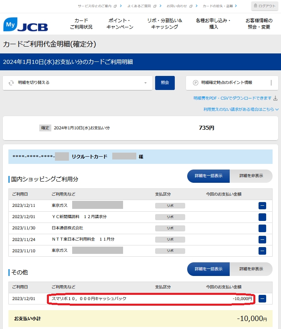Open 各種お申し込み・購入 menu
The image size is (281, 329).
(213, 24)
